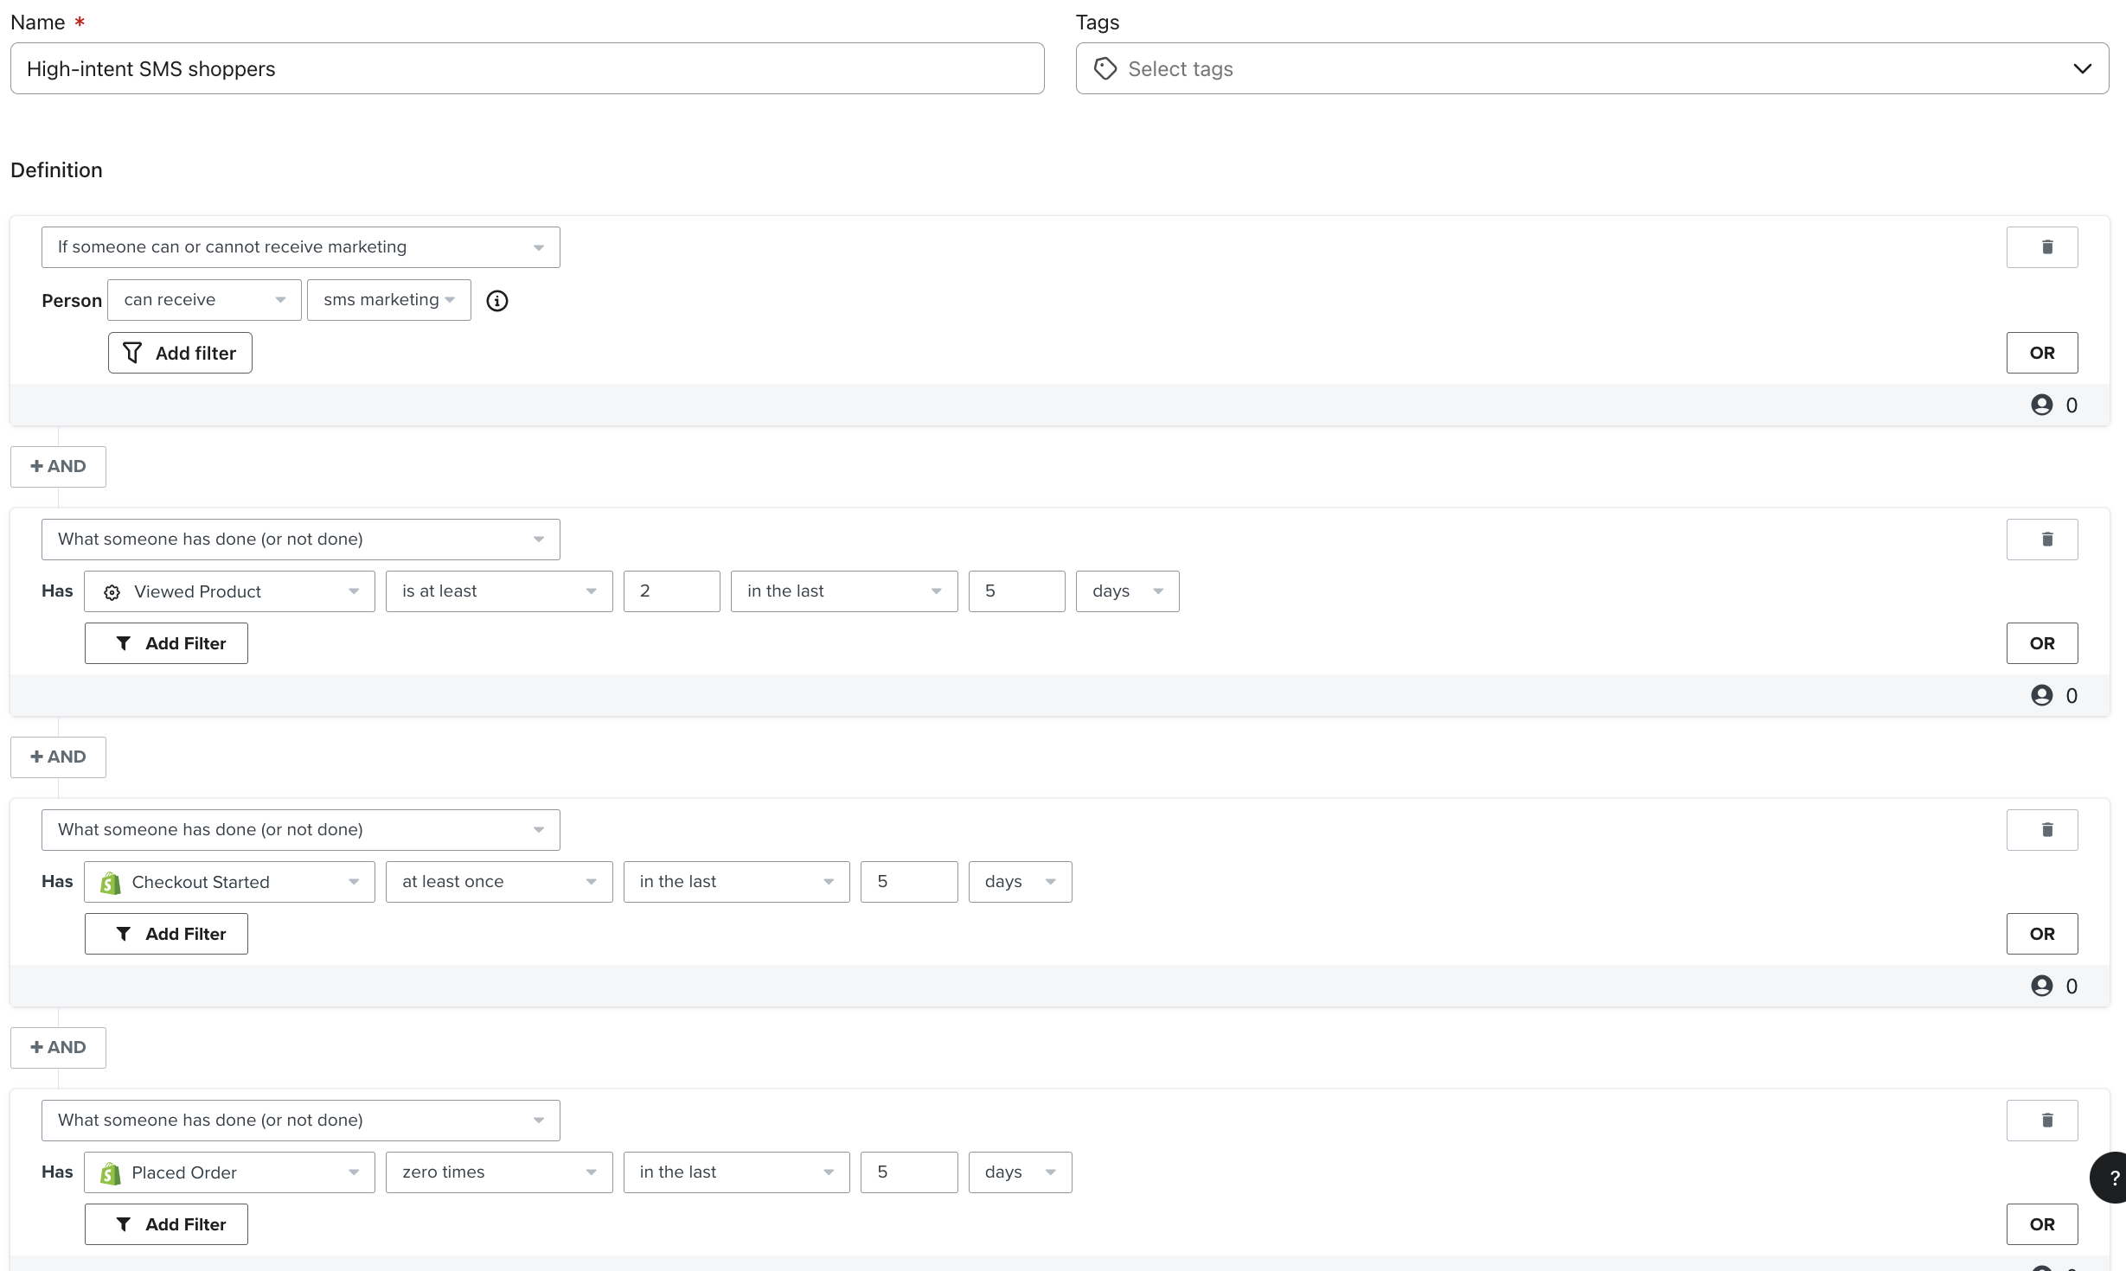Delete the Placed Order condition block
The width and height of the screenshot is (2126, 1271).
pyautogui.click(x=2041, y=1121)
